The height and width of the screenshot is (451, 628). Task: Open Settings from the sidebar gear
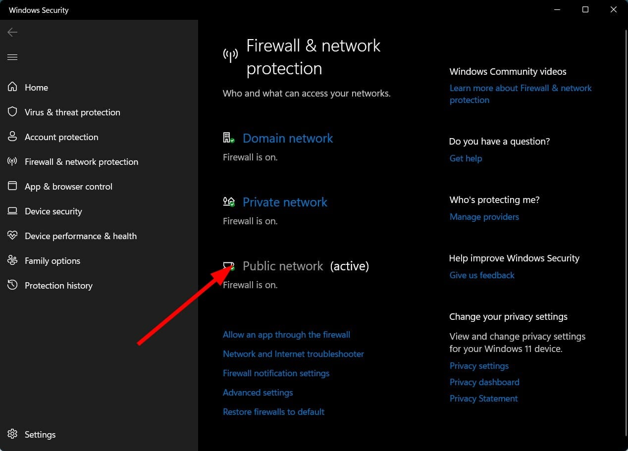click(x=40, y=434)
